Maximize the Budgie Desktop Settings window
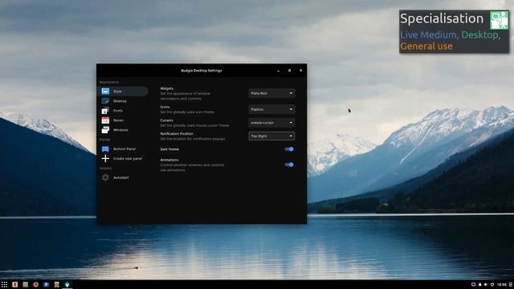This screenshot has width=514, height=289. point(289,71)
